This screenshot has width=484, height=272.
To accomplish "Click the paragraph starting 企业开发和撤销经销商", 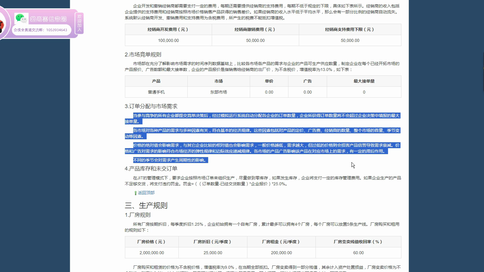I will click(262, 12).
